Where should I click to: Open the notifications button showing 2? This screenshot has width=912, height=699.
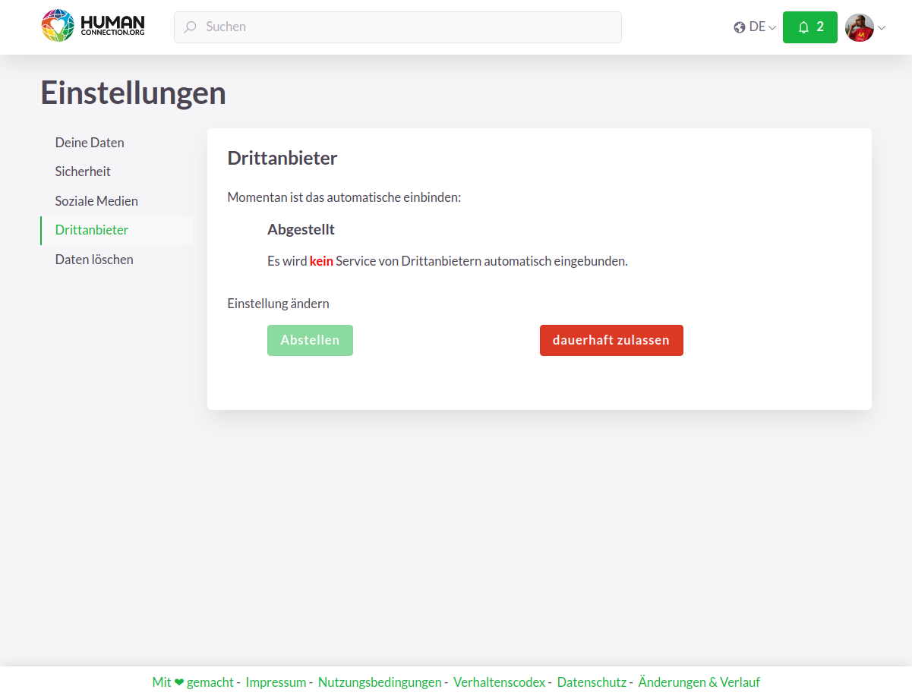coord(810,27)
